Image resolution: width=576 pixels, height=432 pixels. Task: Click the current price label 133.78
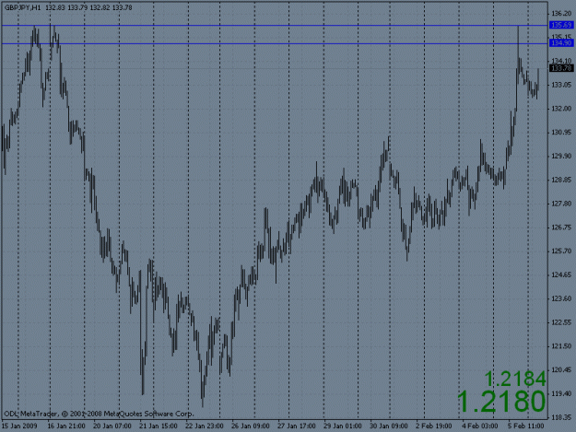(x=561, y=68)
